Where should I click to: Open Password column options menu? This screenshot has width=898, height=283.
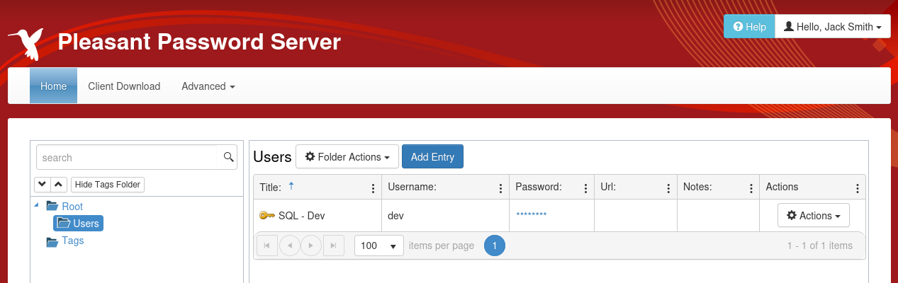tap(585, 188)
